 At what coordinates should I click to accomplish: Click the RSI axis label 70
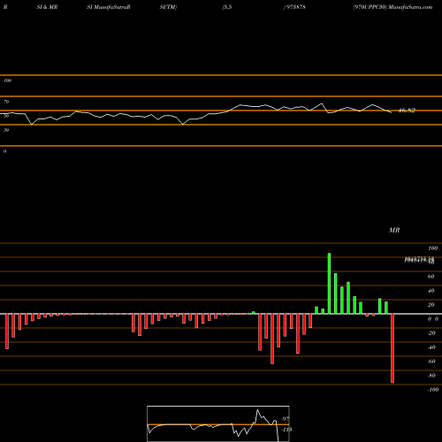coord(6,102)
